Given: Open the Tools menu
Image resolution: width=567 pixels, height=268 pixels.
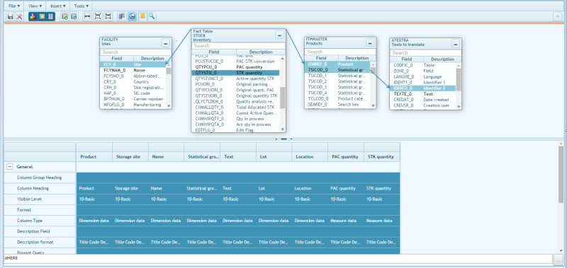Looking at the screenshot, I should pyautogui.click(x=81, y=6).
